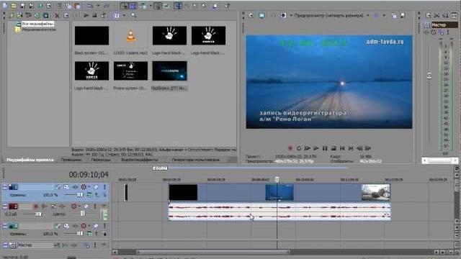Select LOGO-1 years.mp3 media thumbnail
Screen dimensions: 461x259
pos(130,35)
